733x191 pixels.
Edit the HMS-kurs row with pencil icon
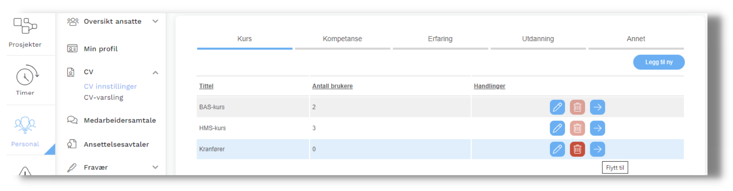click(557, 128)
